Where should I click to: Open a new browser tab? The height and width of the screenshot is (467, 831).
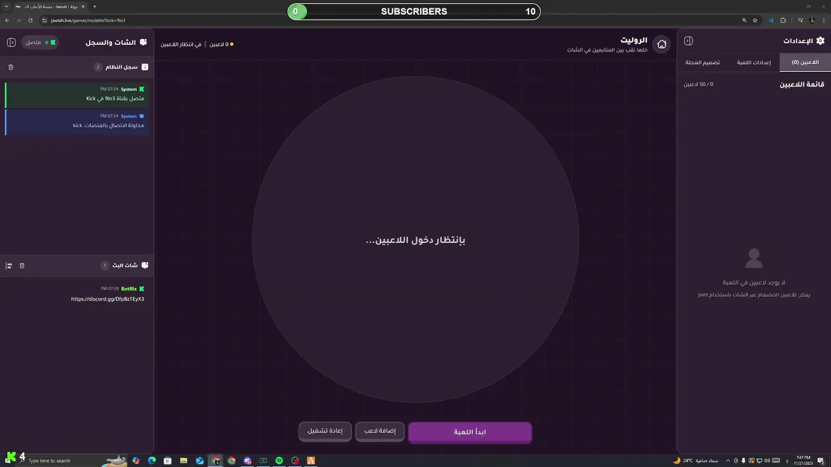pos(95,6)
